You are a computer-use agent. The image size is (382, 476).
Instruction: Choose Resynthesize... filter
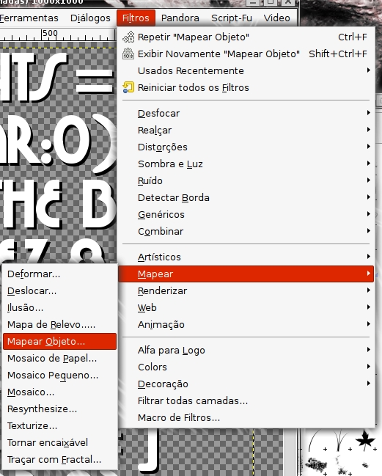coord(59,409)
